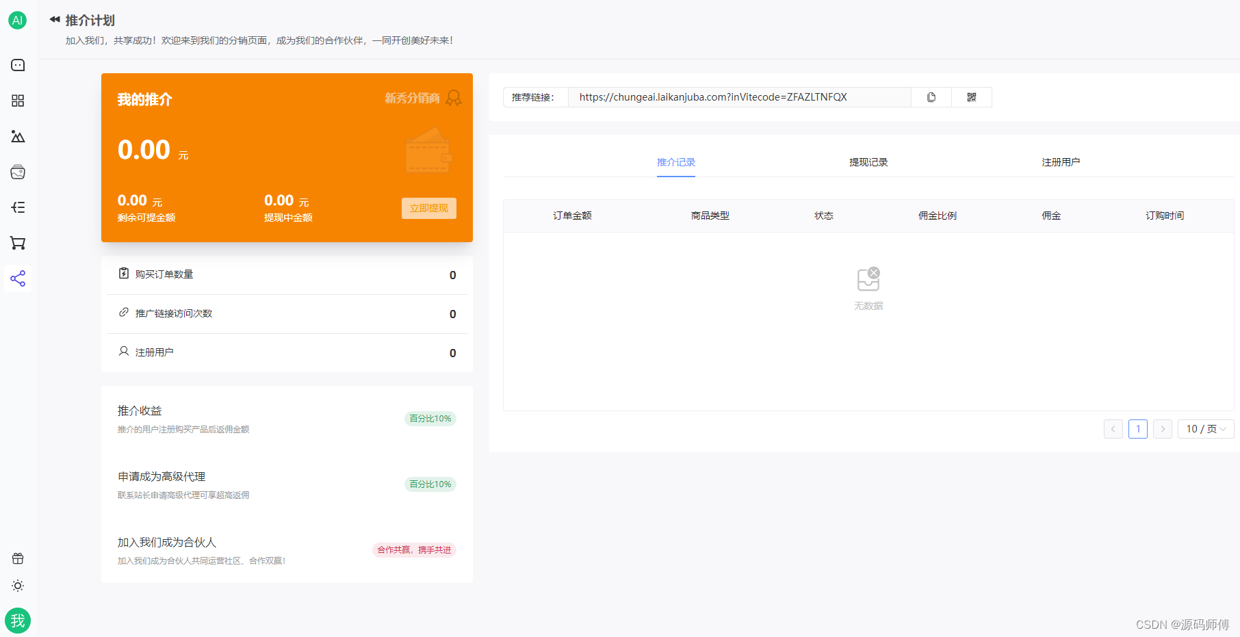Click the 百分比10% tag beside 推介收益
Viewport: 1240px width, 637px height.
click(x=430, y=419)
